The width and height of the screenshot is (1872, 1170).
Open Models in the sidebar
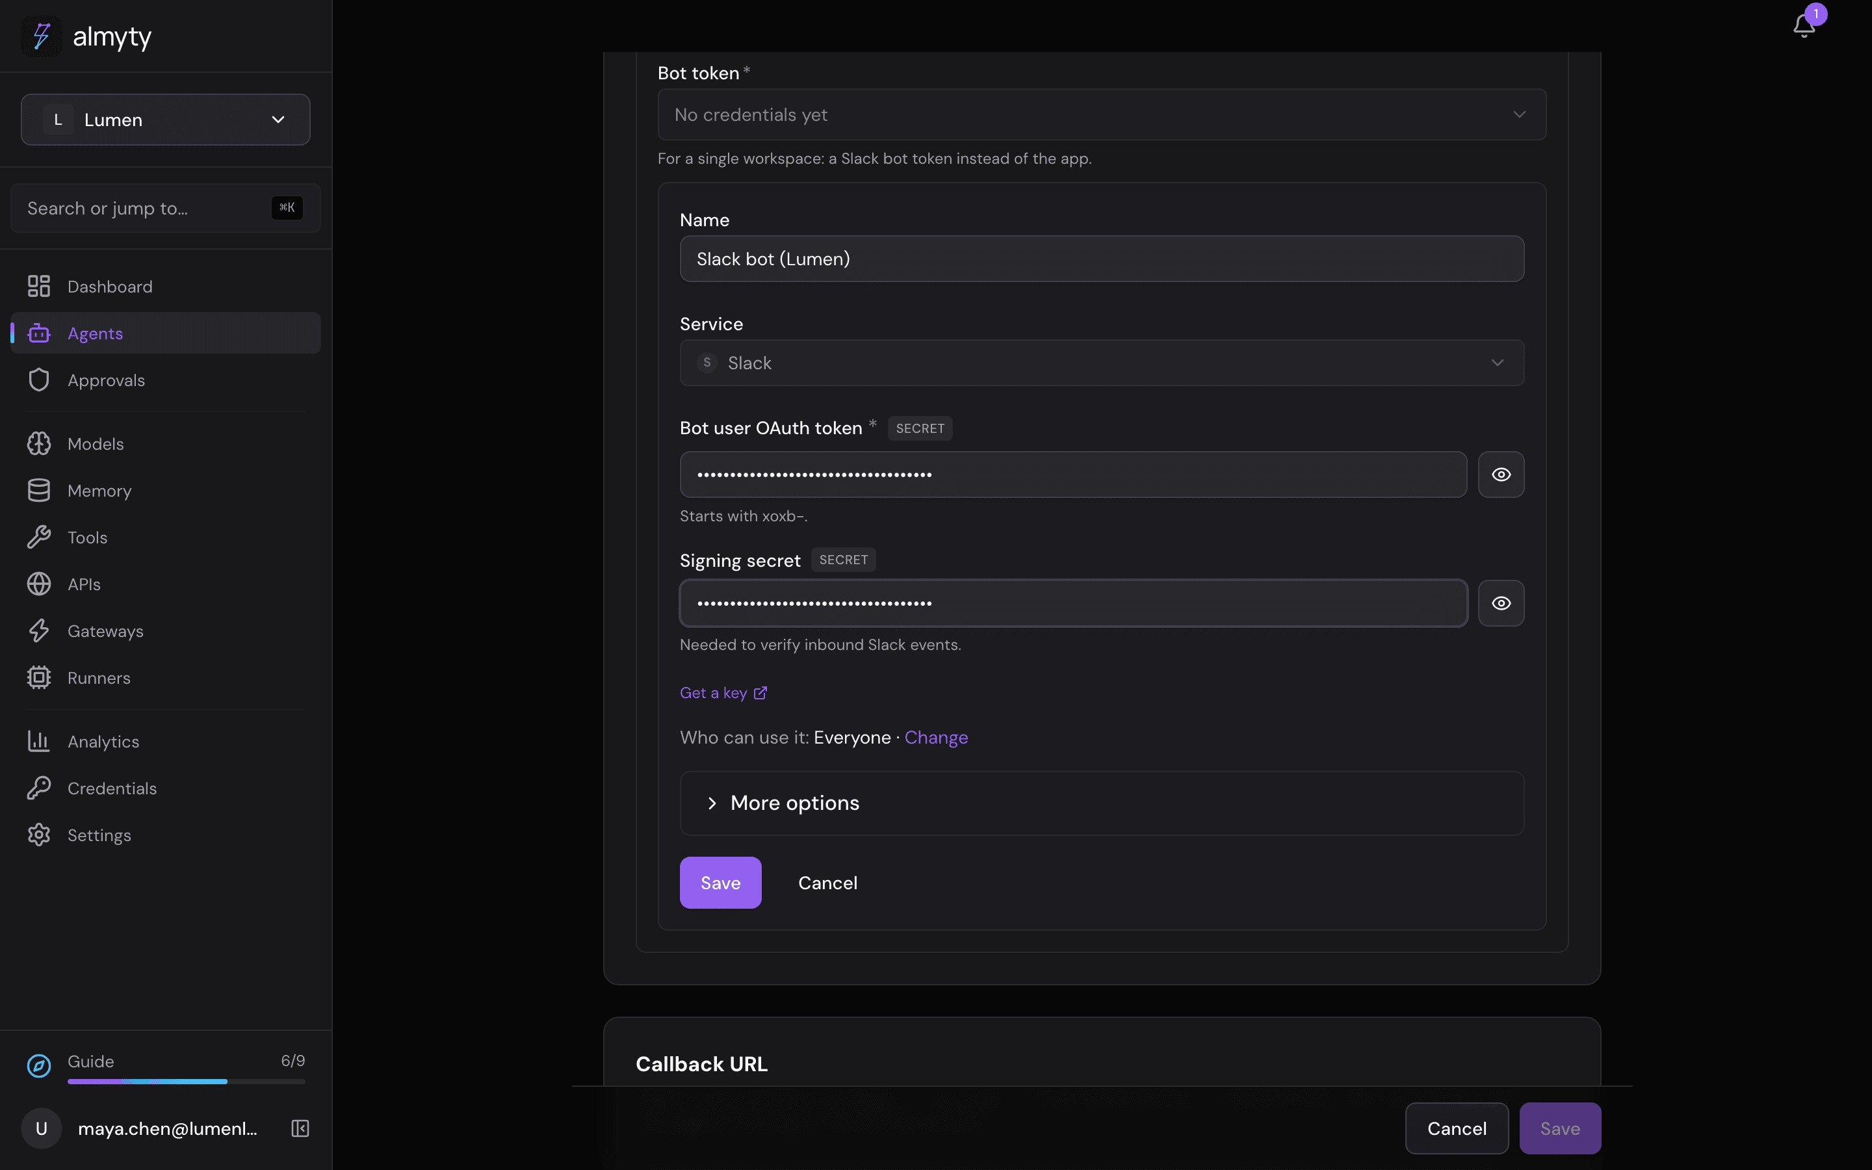coord(166,443)
